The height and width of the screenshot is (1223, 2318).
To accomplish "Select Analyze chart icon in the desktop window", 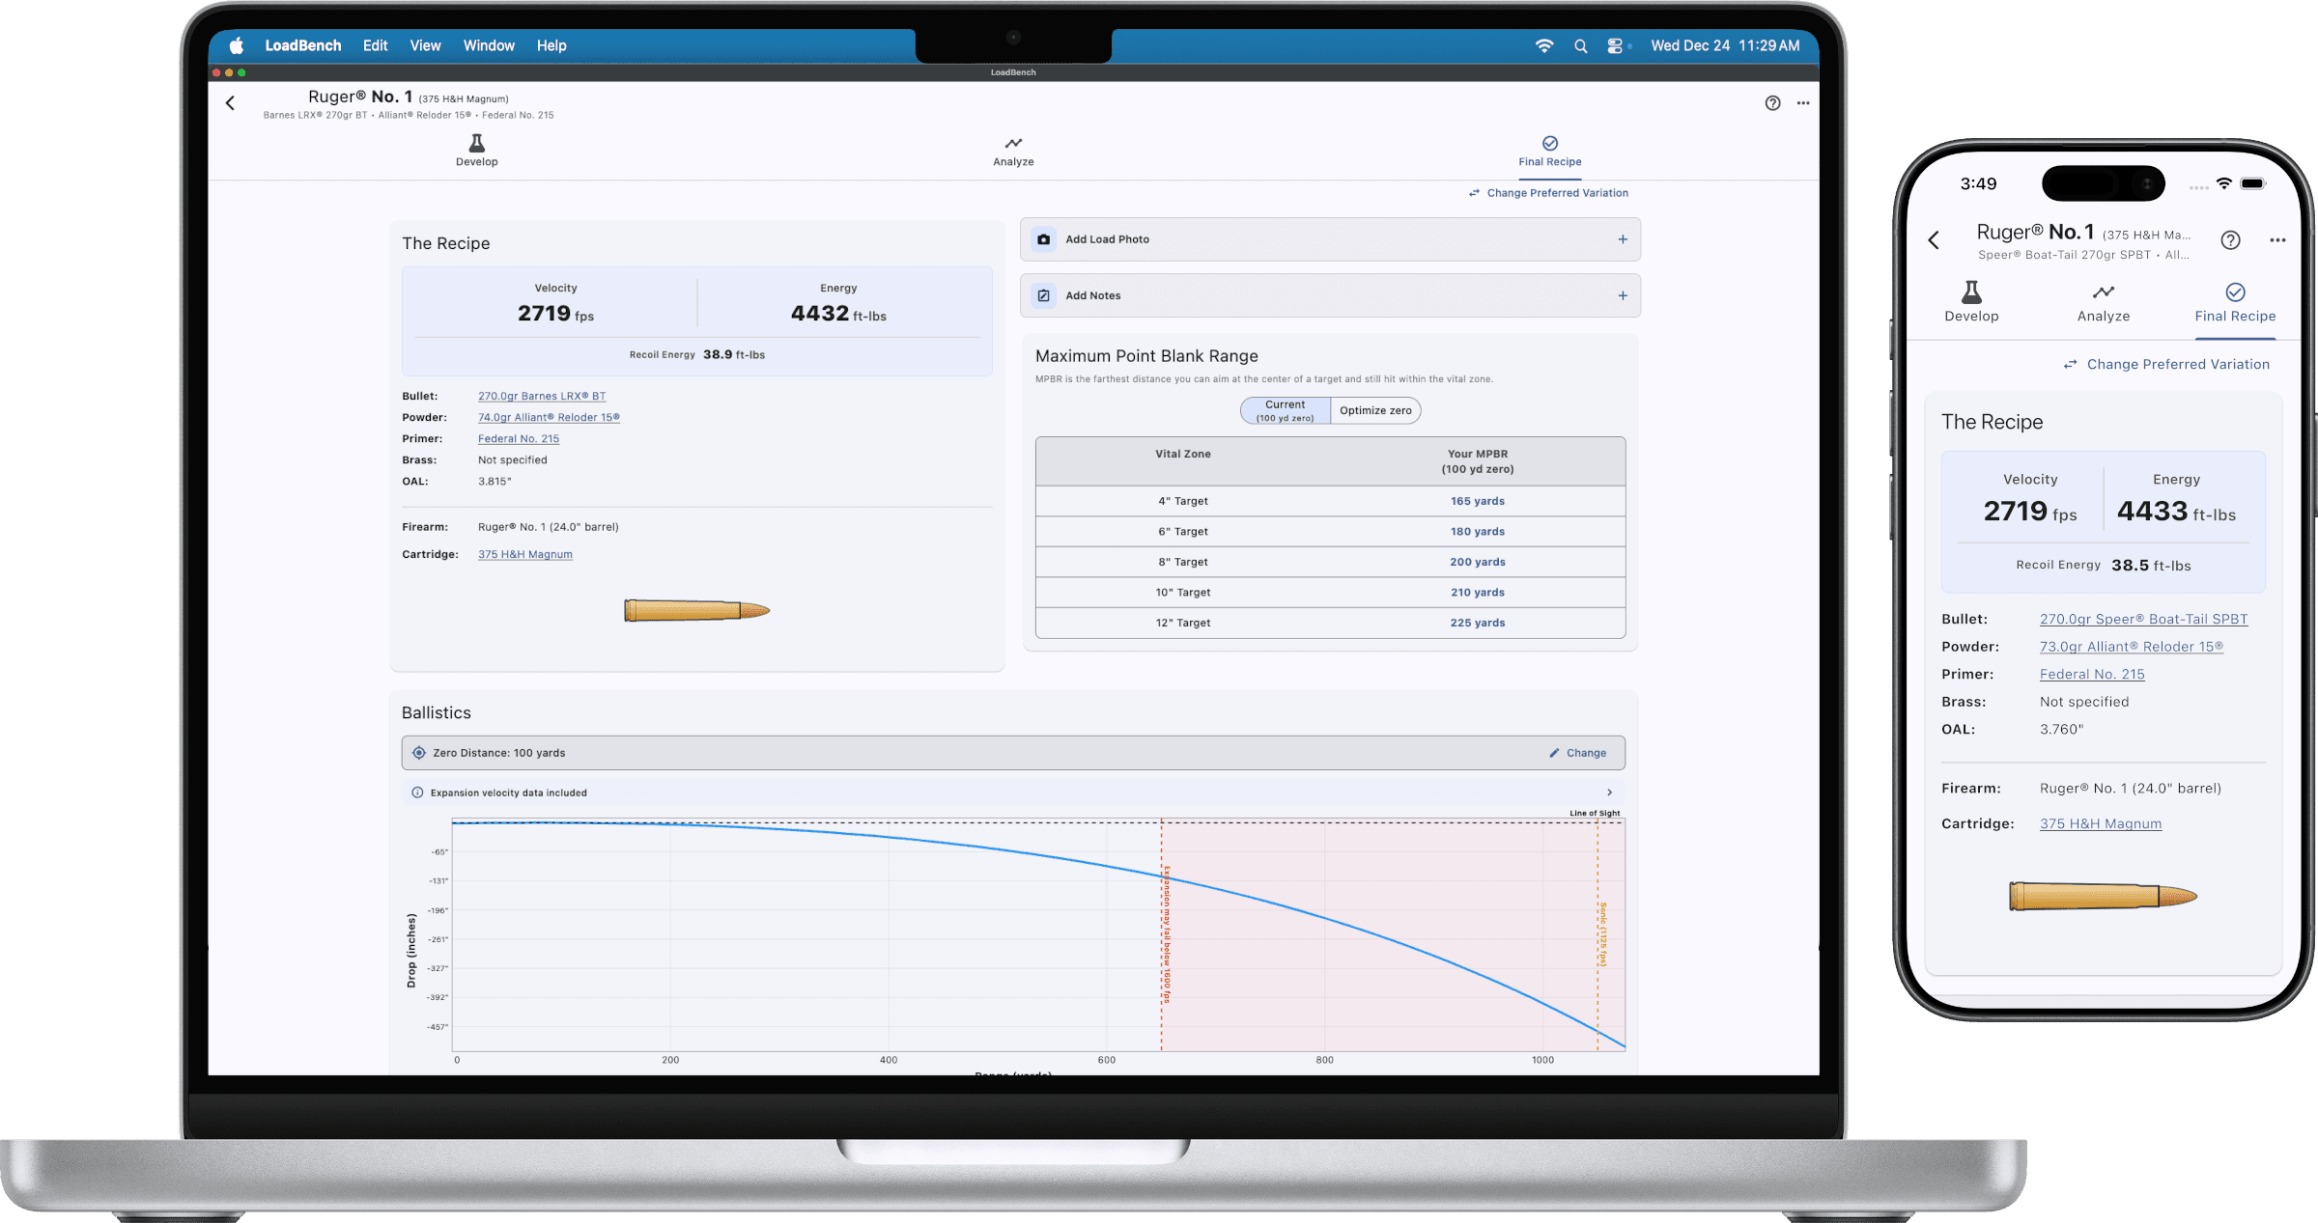I will [1013, 143].
